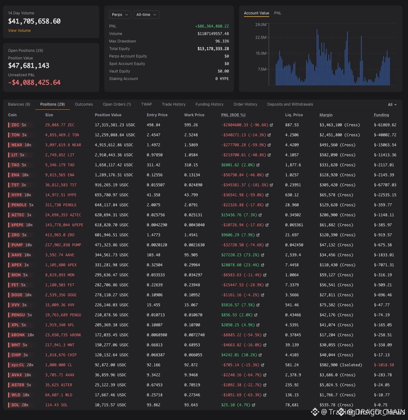
Task: Click share icon beside AZTEC PNL $15436.76
Action: (260, 215)
